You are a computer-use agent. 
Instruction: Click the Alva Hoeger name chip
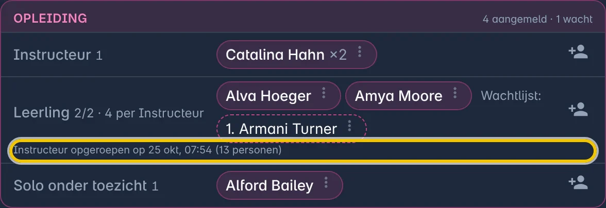pyautogui.click(x=279, y=96)
